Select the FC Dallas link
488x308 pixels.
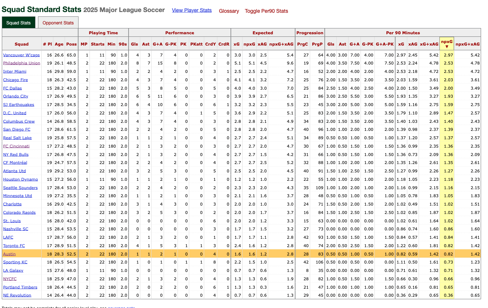pos(12,88)
